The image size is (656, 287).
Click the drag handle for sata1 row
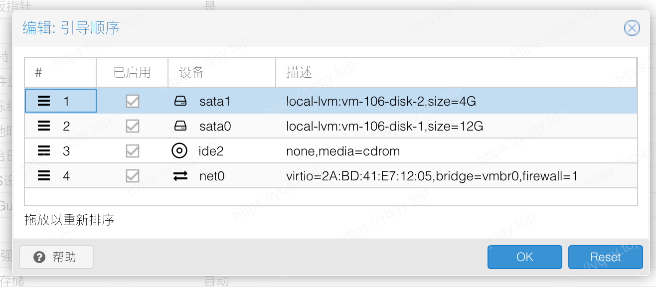click(44, 101)
